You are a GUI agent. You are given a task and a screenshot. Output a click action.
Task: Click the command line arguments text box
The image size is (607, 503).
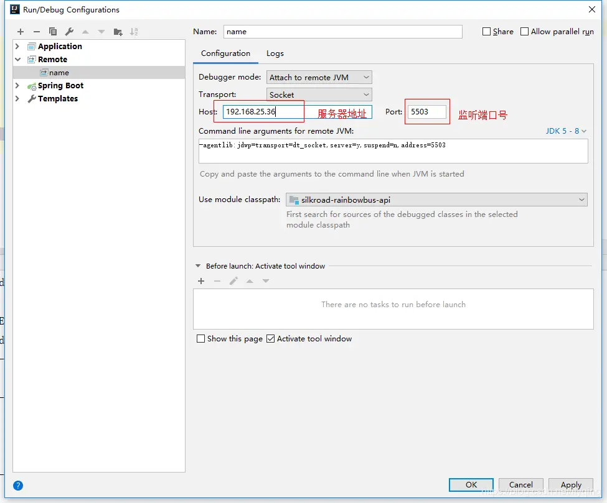point(393,151)
